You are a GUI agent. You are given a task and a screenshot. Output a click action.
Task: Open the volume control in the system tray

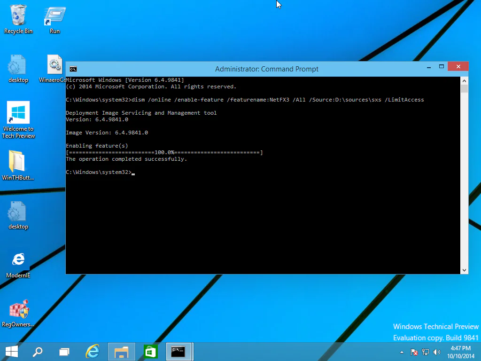[x=436, y=352]
